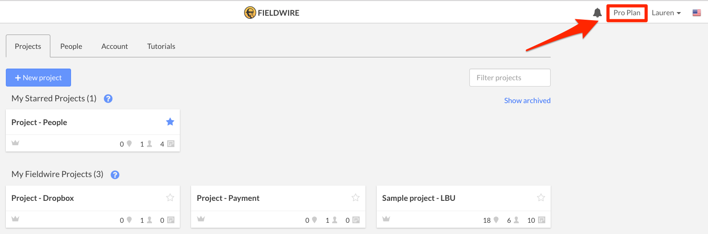708x234 pixels.
Task: Click the Fieldwire logo
Action: [272, 13]
